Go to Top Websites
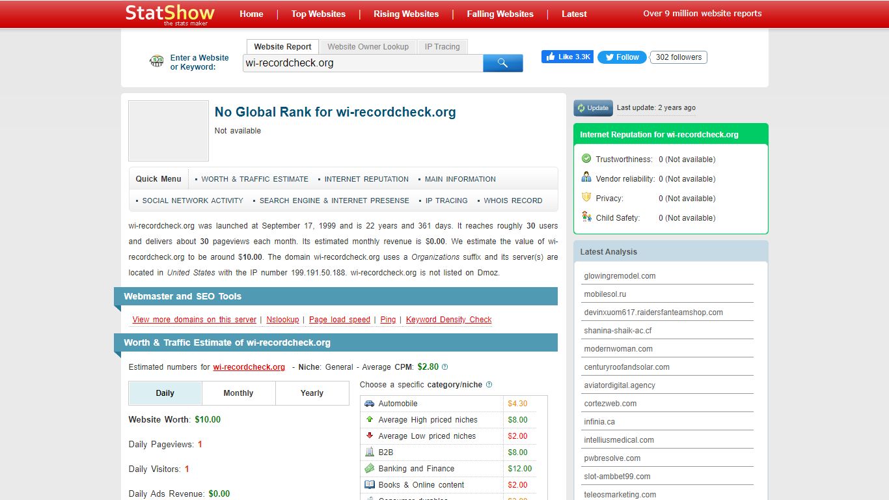 318,14
